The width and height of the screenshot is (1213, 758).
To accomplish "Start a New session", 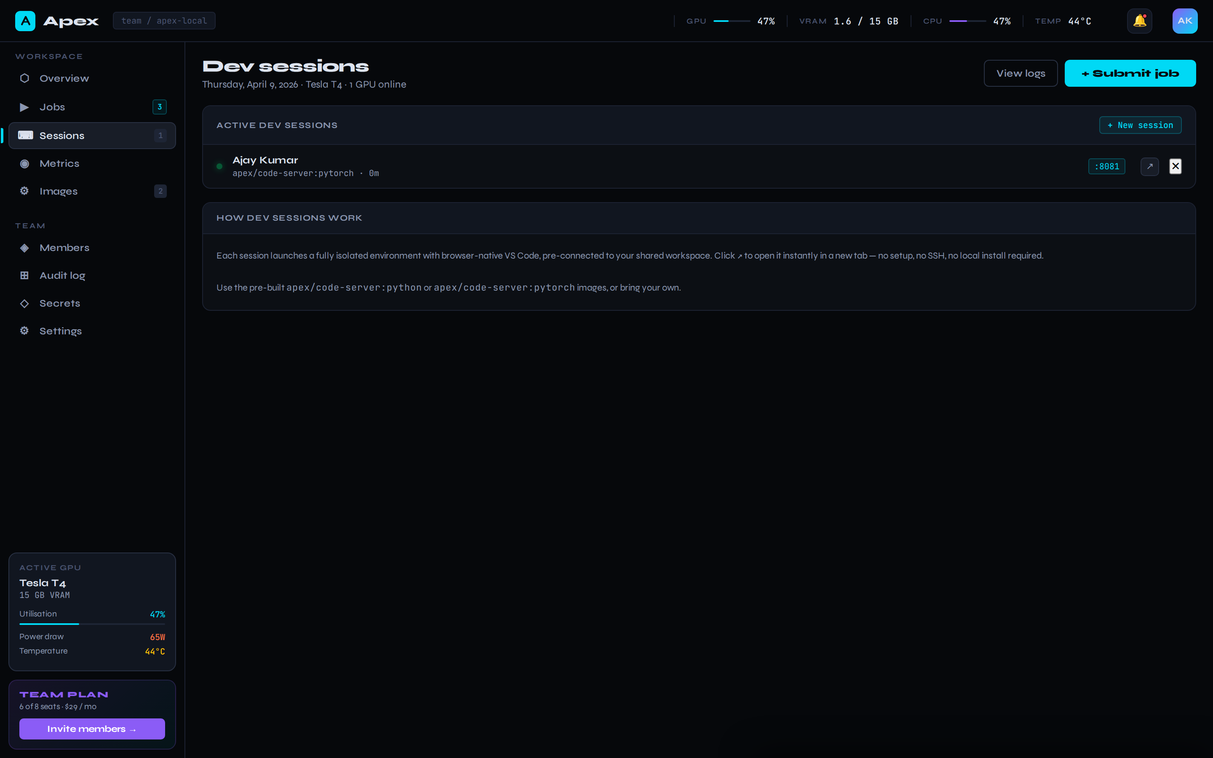I will tap(1140, 125).
